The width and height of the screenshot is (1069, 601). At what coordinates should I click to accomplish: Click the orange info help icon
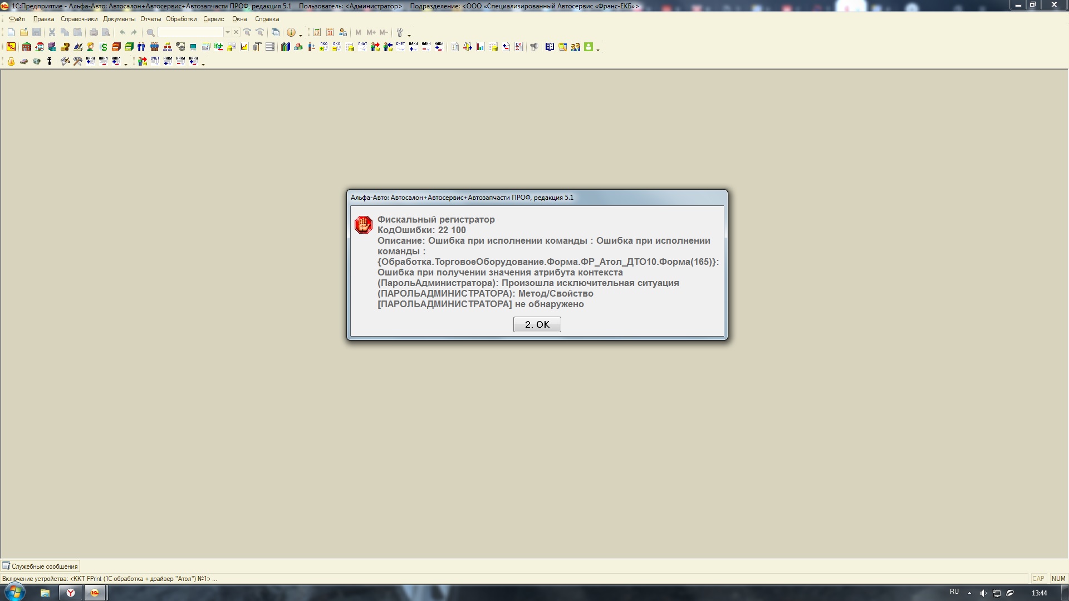pyautogui.click(x=291, y=32)
